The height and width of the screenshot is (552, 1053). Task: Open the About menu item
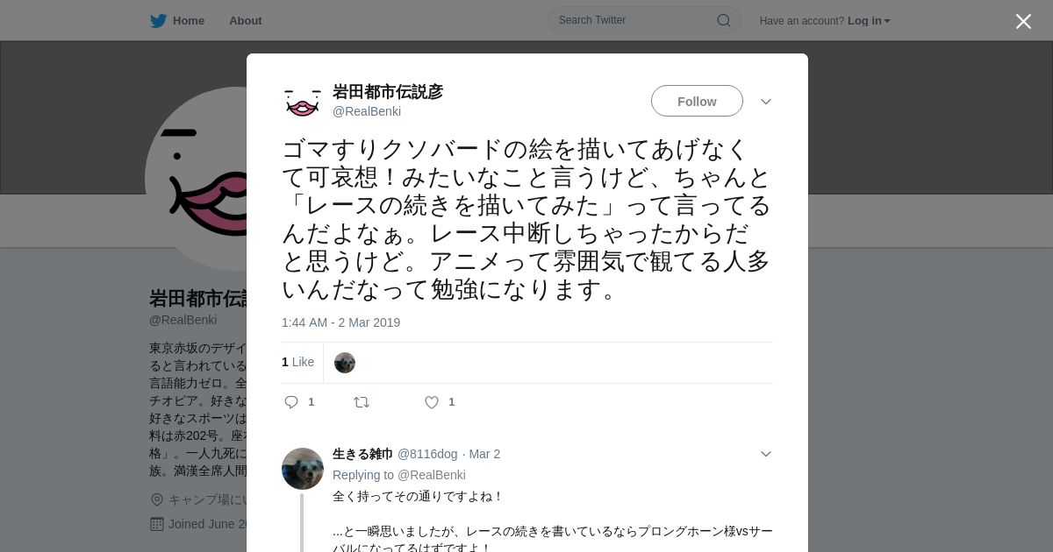(246, 21)
